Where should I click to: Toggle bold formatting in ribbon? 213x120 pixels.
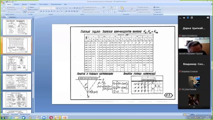(41, 11)
